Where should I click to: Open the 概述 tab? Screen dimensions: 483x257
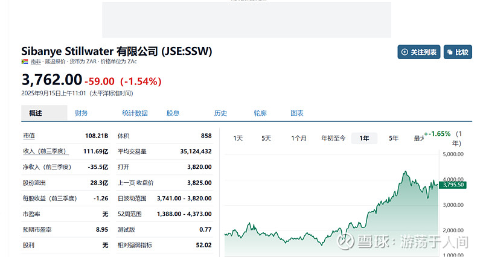coord(36,113)
